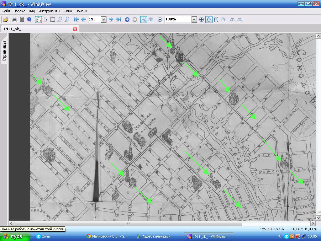Click the taskbar clock showing 13:06

click(312, 237)
